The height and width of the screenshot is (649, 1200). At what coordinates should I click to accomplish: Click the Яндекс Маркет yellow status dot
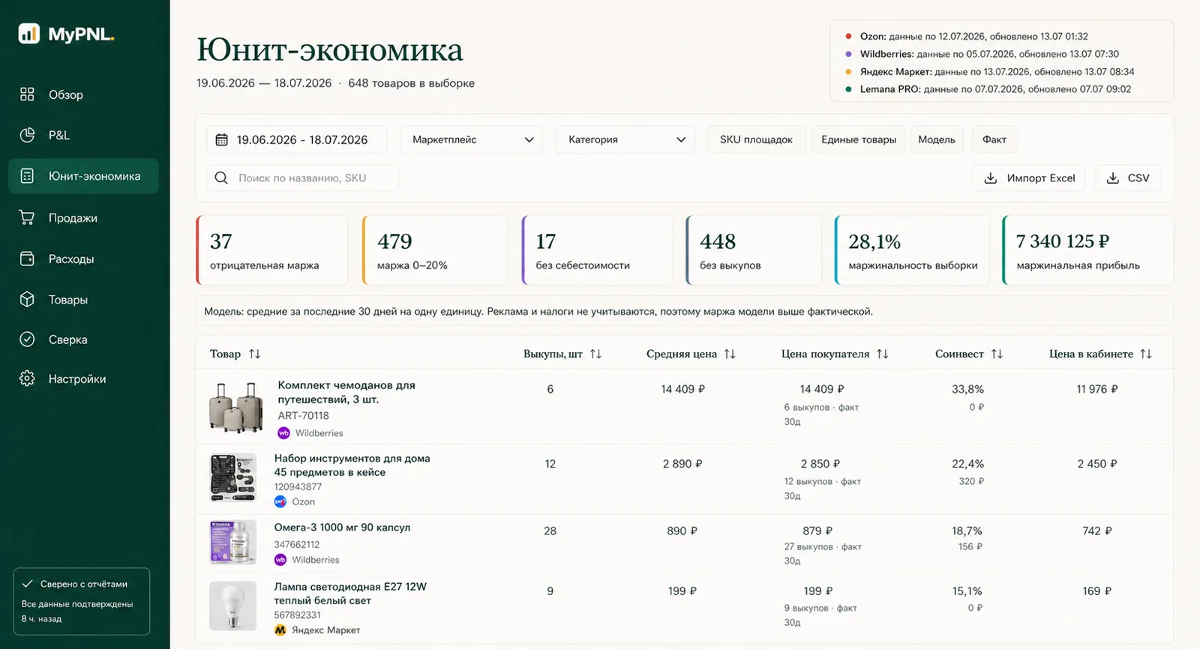(x=848, y=72)
